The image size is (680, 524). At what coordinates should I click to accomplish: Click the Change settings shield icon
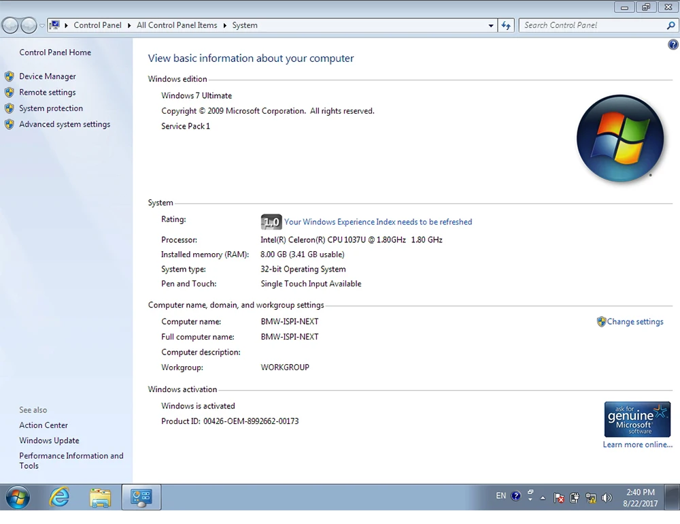pyautogui.click(x=601, y=322)
